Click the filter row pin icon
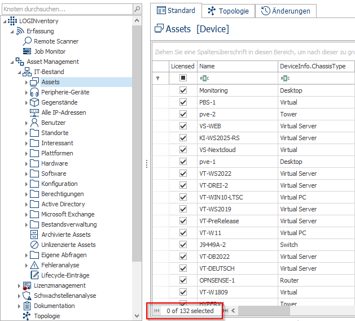This screenshot has height=321, width=355. click(158, 78)
